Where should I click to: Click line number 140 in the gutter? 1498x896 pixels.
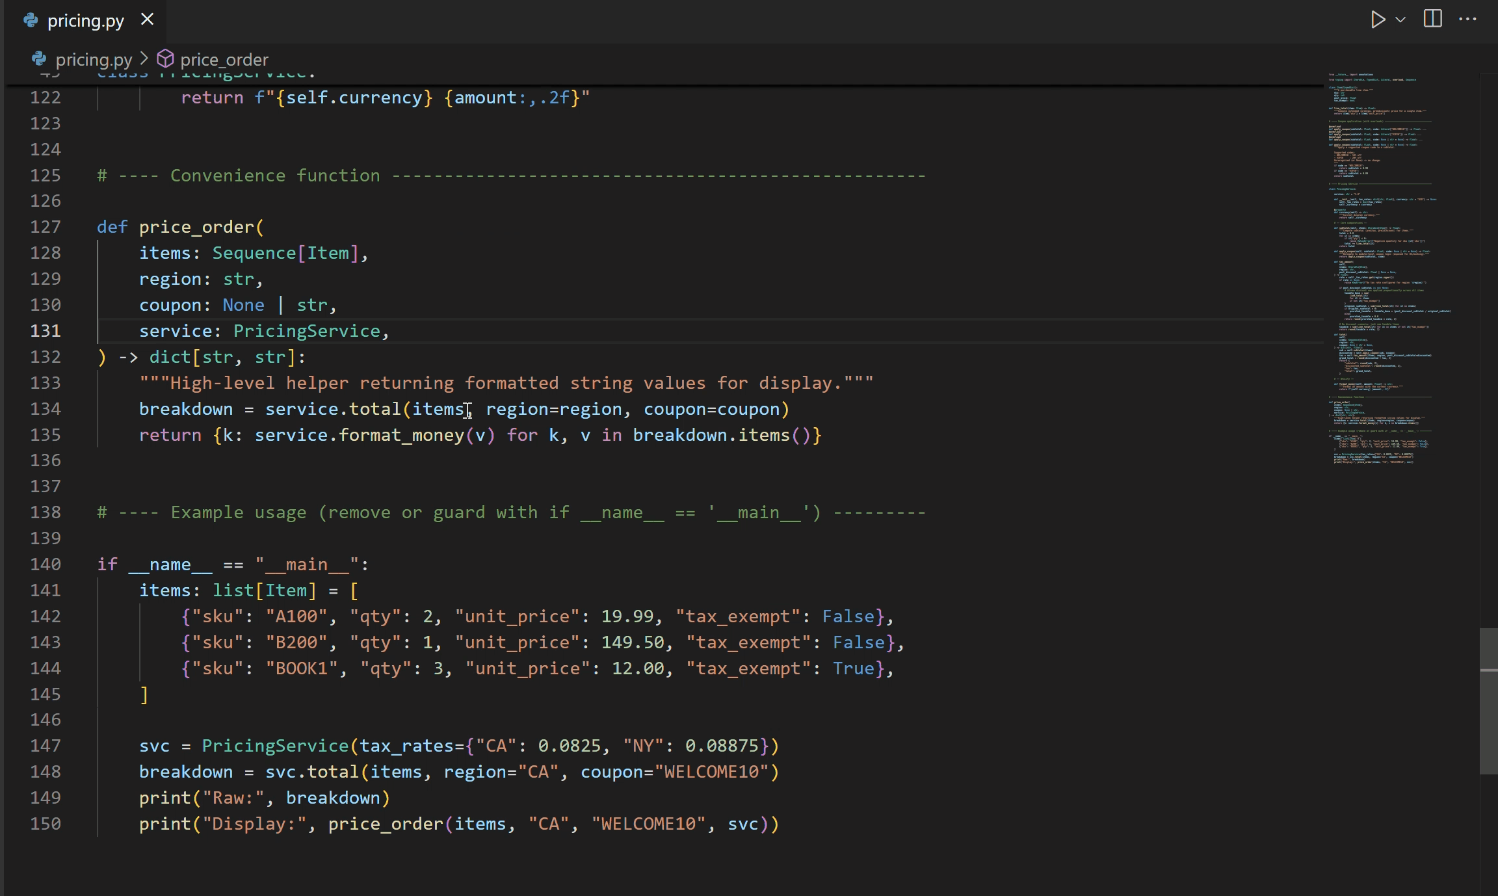[46, 564]
